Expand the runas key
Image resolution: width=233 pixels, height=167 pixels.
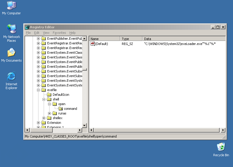pyautogui.click(x=49, y=113)
